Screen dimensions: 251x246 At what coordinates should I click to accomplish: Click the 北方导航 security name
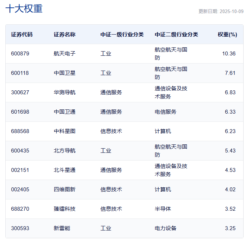(x=65, y=151)
